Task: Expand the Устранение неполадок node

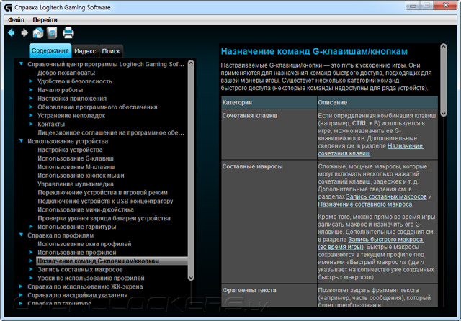Action: tap(31, 115)
